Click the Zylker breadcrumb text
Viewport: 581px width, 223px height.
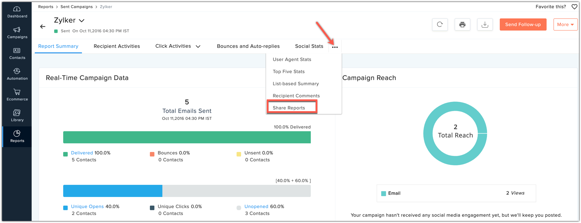point(106,7)
